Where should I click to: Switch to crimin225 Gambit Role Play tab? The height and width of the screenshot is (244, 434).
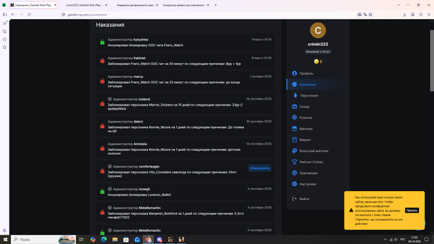pyautogui.click(x=83, y=5)
